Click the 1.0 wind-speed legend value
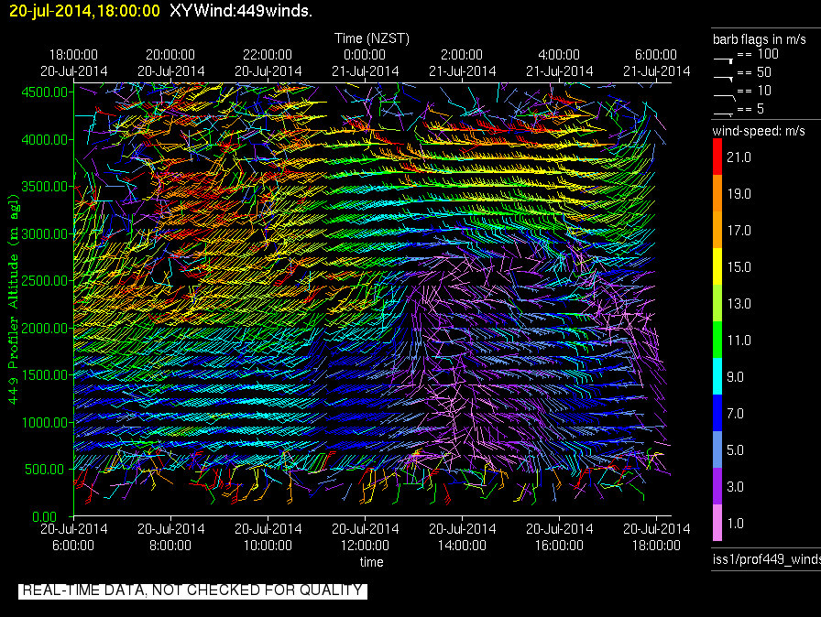 coord(736,523)
